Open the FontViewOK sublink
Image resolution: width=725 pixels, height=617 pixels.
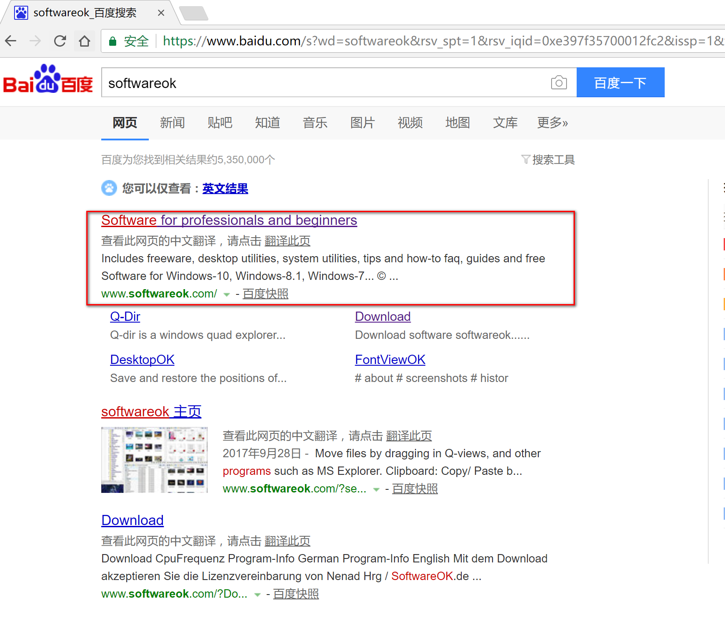click(x=390, y=360)
